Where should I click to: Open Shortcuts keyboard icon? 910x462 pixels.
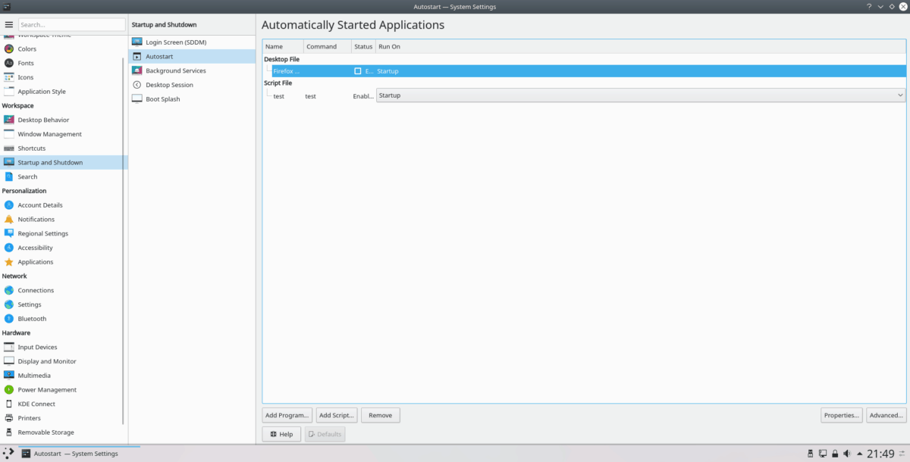click(x=9, y=148)
